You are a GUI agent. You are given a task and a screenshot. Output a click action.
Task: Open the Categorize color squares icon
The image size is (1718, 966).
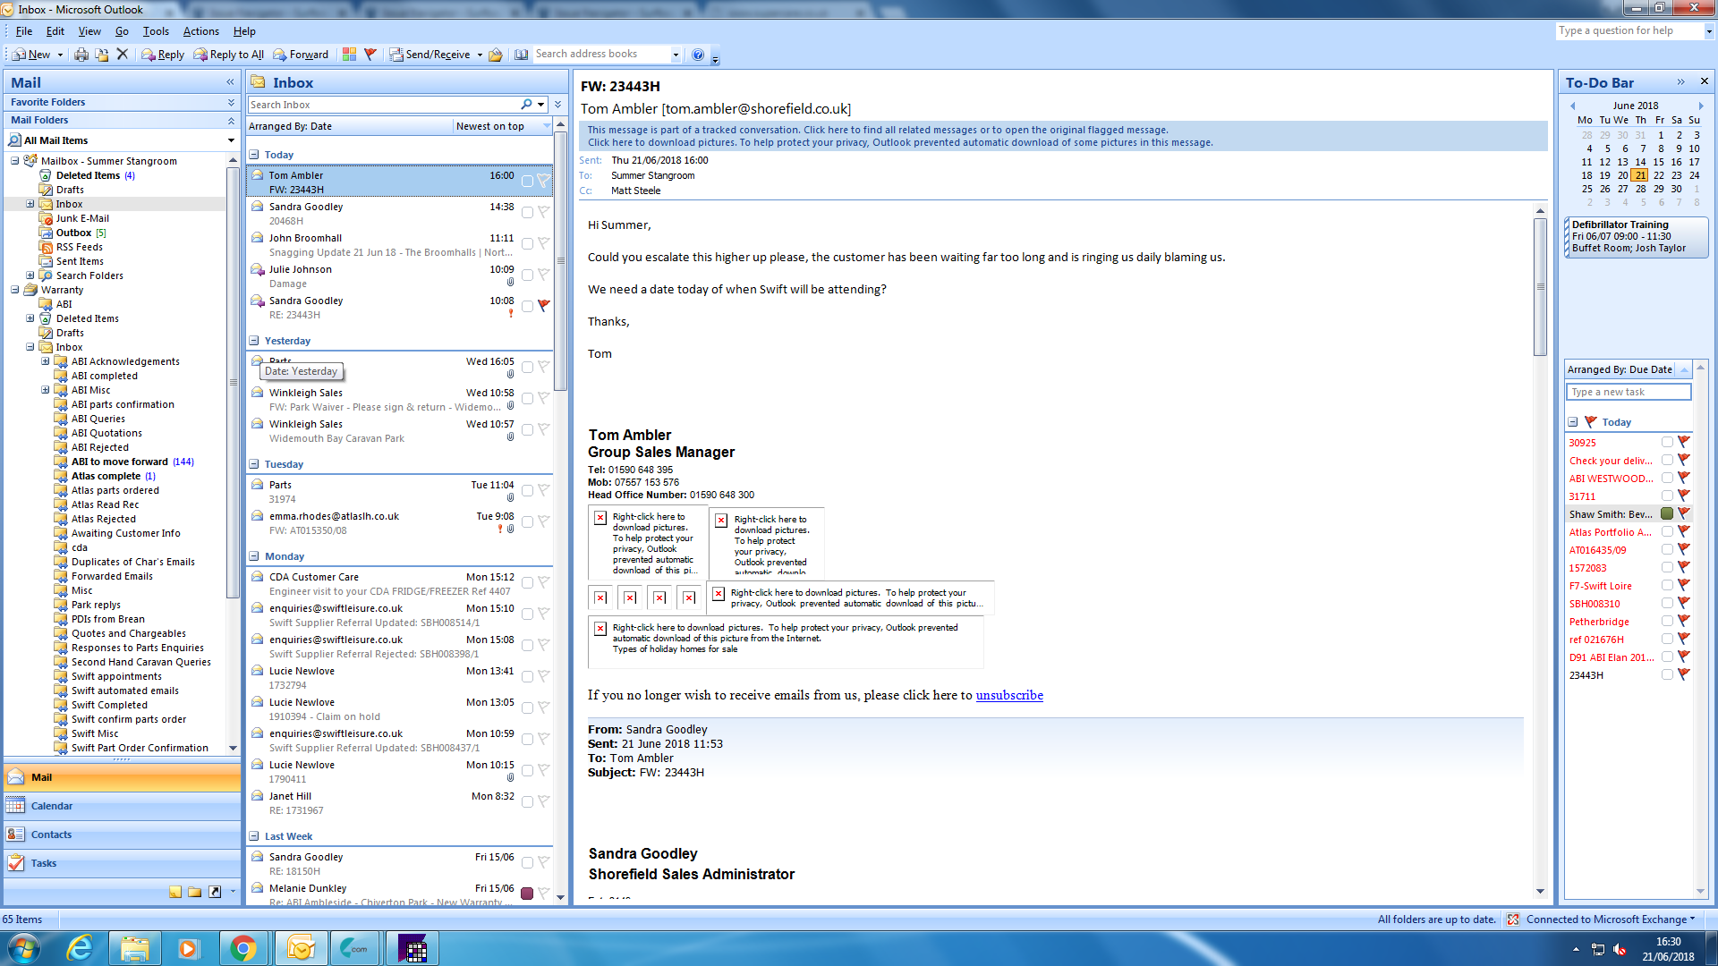coord(349,55)
